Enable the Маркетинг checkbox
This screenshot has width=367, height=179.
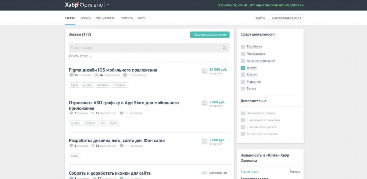(243, 82)
